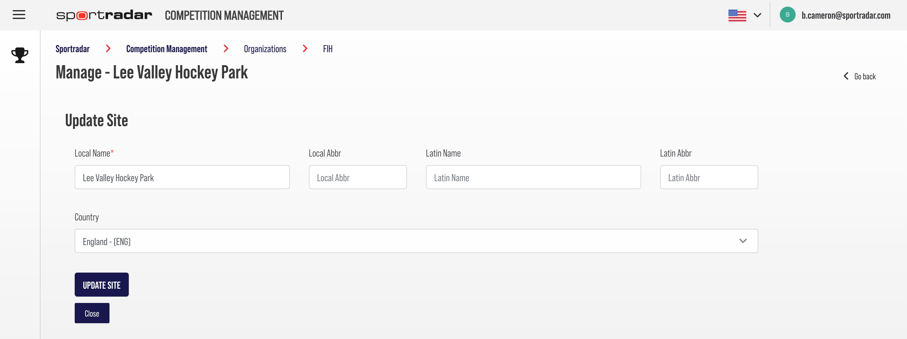This screenshot has width=907, height=339.
Task: Navigate to Organizations breadcrumb
Action: tap(265, 49)
